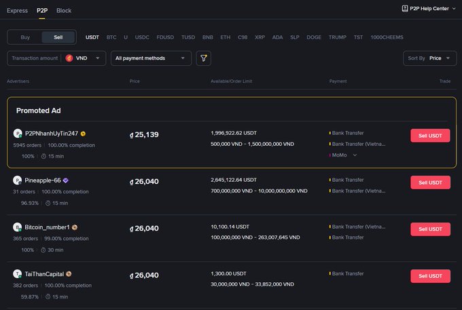462x310 pixels.
Task: Click Sell USDT for Bitcoin_number1
Action: click(430, 229)
